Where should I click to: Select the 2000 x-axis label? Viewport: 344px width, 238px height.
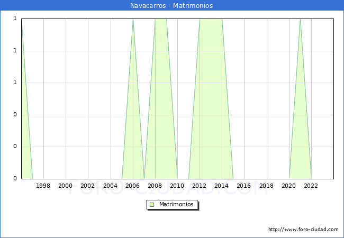pos(66,186)
